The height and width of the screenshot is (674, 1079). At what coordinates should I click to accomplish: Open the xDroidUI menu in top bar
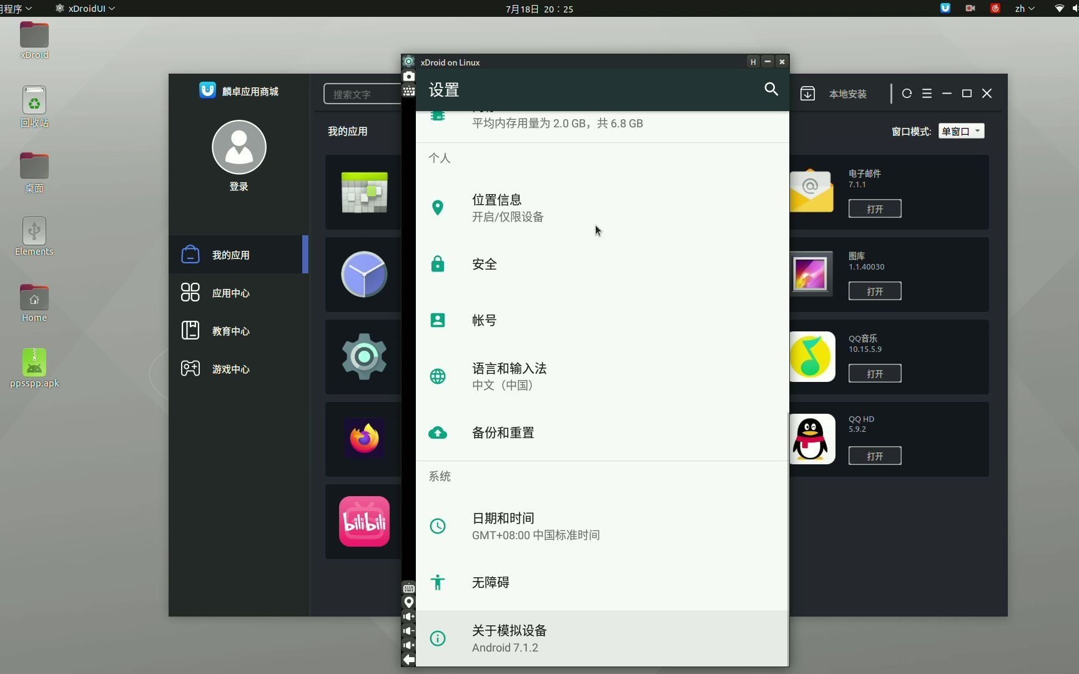(85, 8)
